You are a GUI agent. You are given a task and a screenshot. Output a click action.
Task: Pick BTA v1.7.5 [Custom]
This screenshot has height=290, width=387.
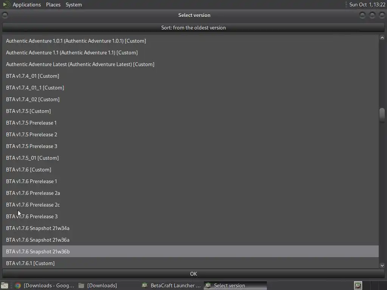tap(190, 111)
